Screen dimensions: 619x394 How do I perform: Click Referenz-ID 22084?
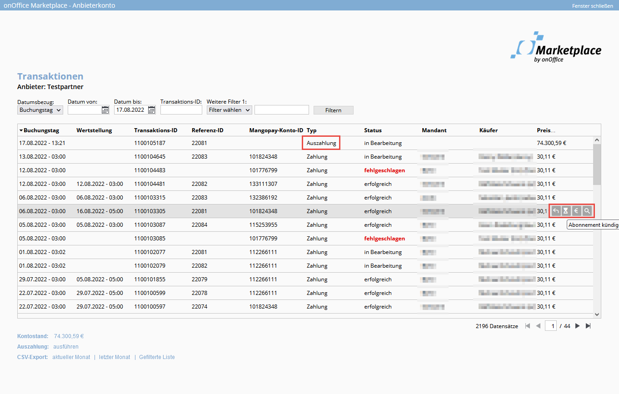tap(200, 225)
